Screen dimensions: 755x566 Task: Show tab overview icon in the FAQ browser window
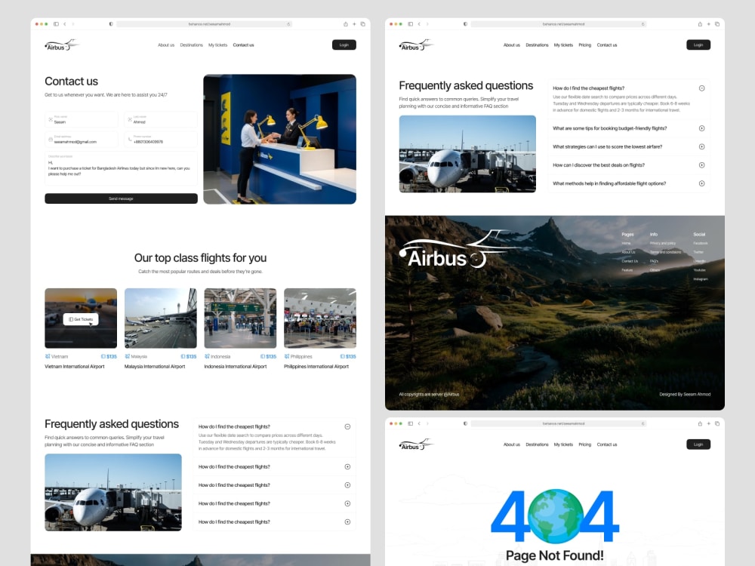click(717, 23)
